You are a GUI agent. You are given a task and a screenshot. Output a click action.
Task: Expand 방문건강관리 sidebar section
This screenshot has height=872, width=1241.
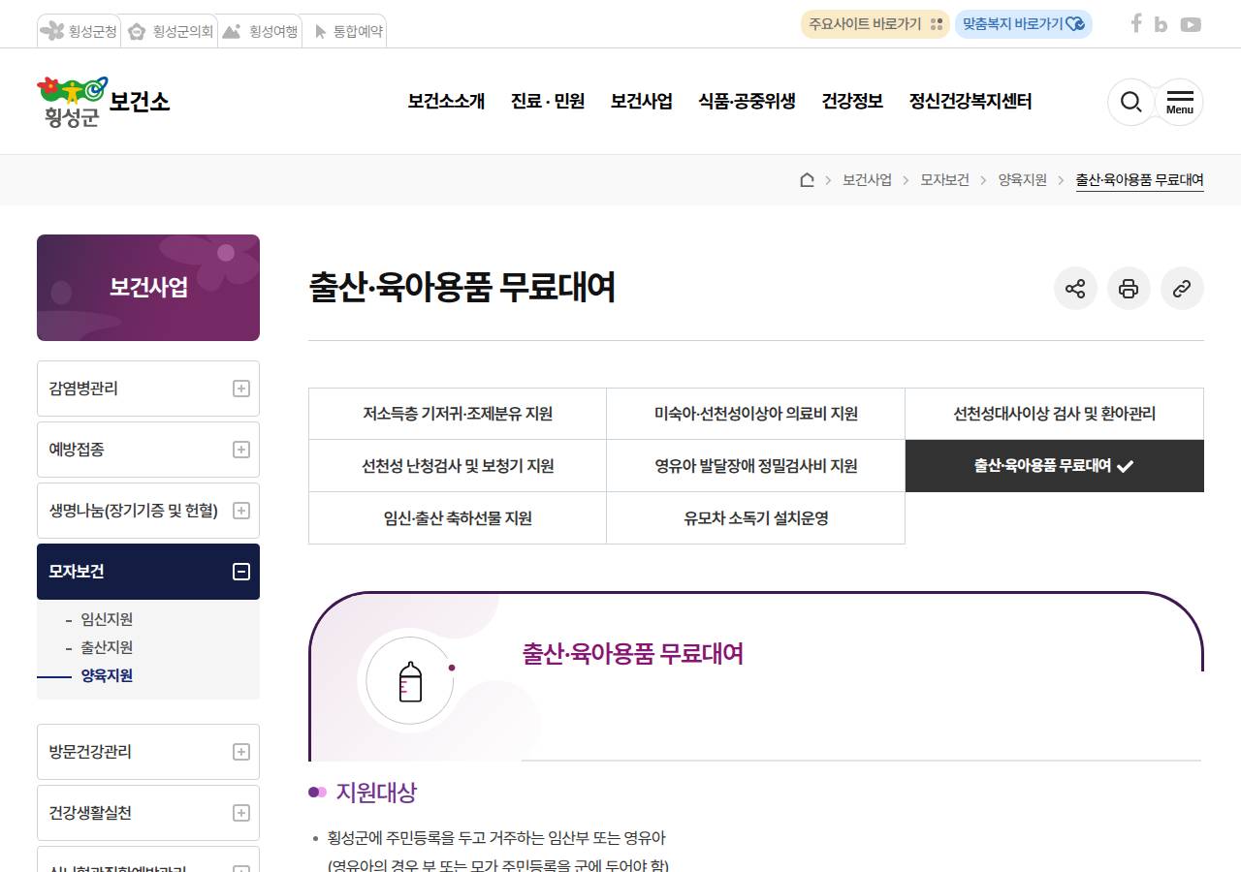click(148, 752)
